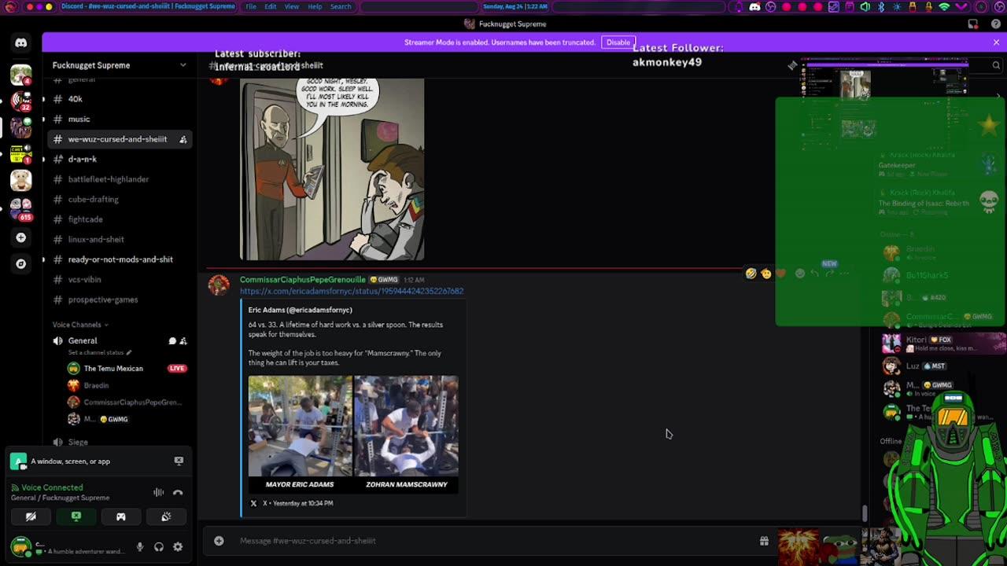Switch to the music channel
The image size is (1007, 566).
(x=119, y=119)
